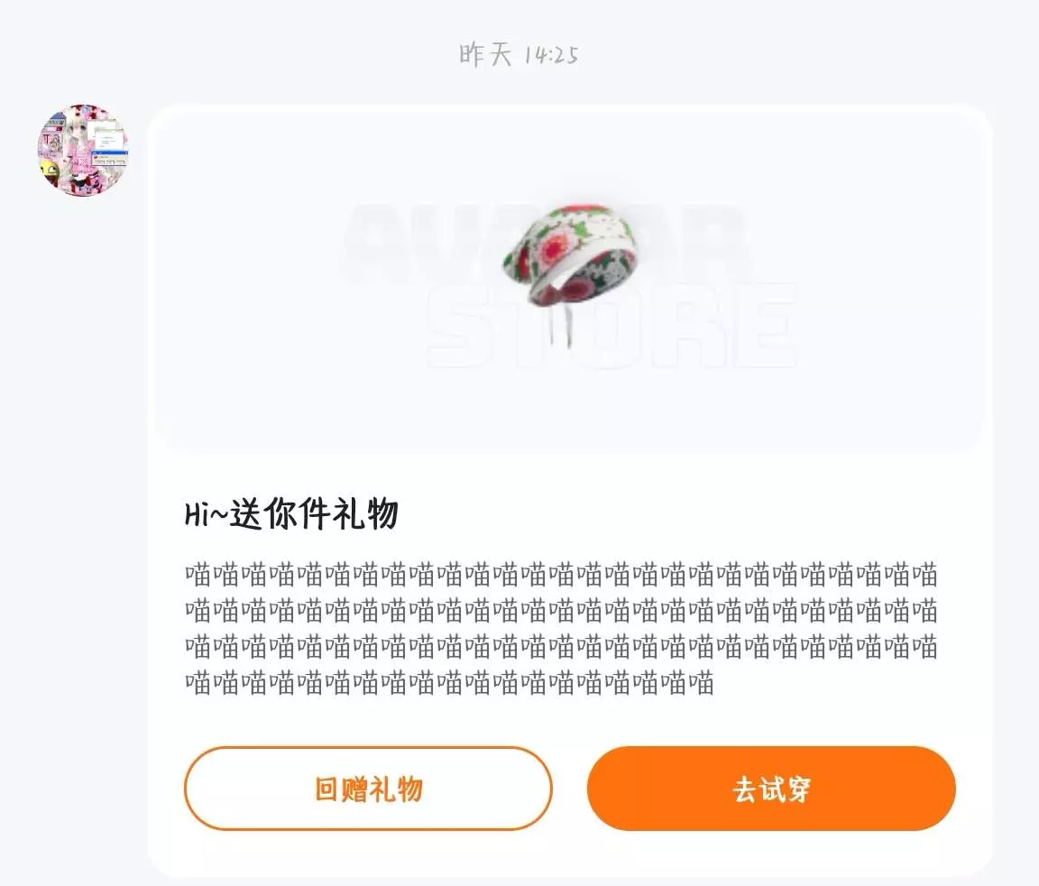1039x886 pixels.
Task: Click the hat's dangling white strings
Action: pyautogui.click(x=560, y=323)
